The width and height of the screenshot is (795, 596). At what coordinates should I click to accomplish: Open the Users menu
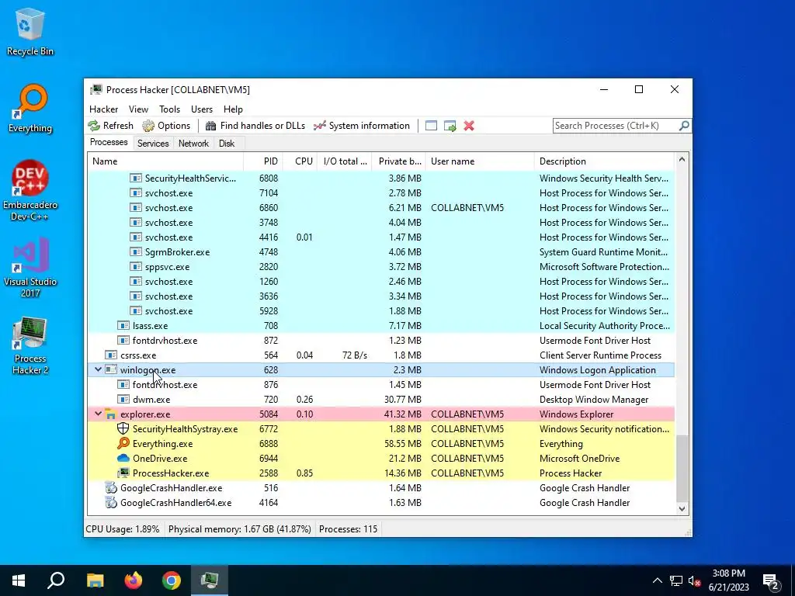(202, 109)
